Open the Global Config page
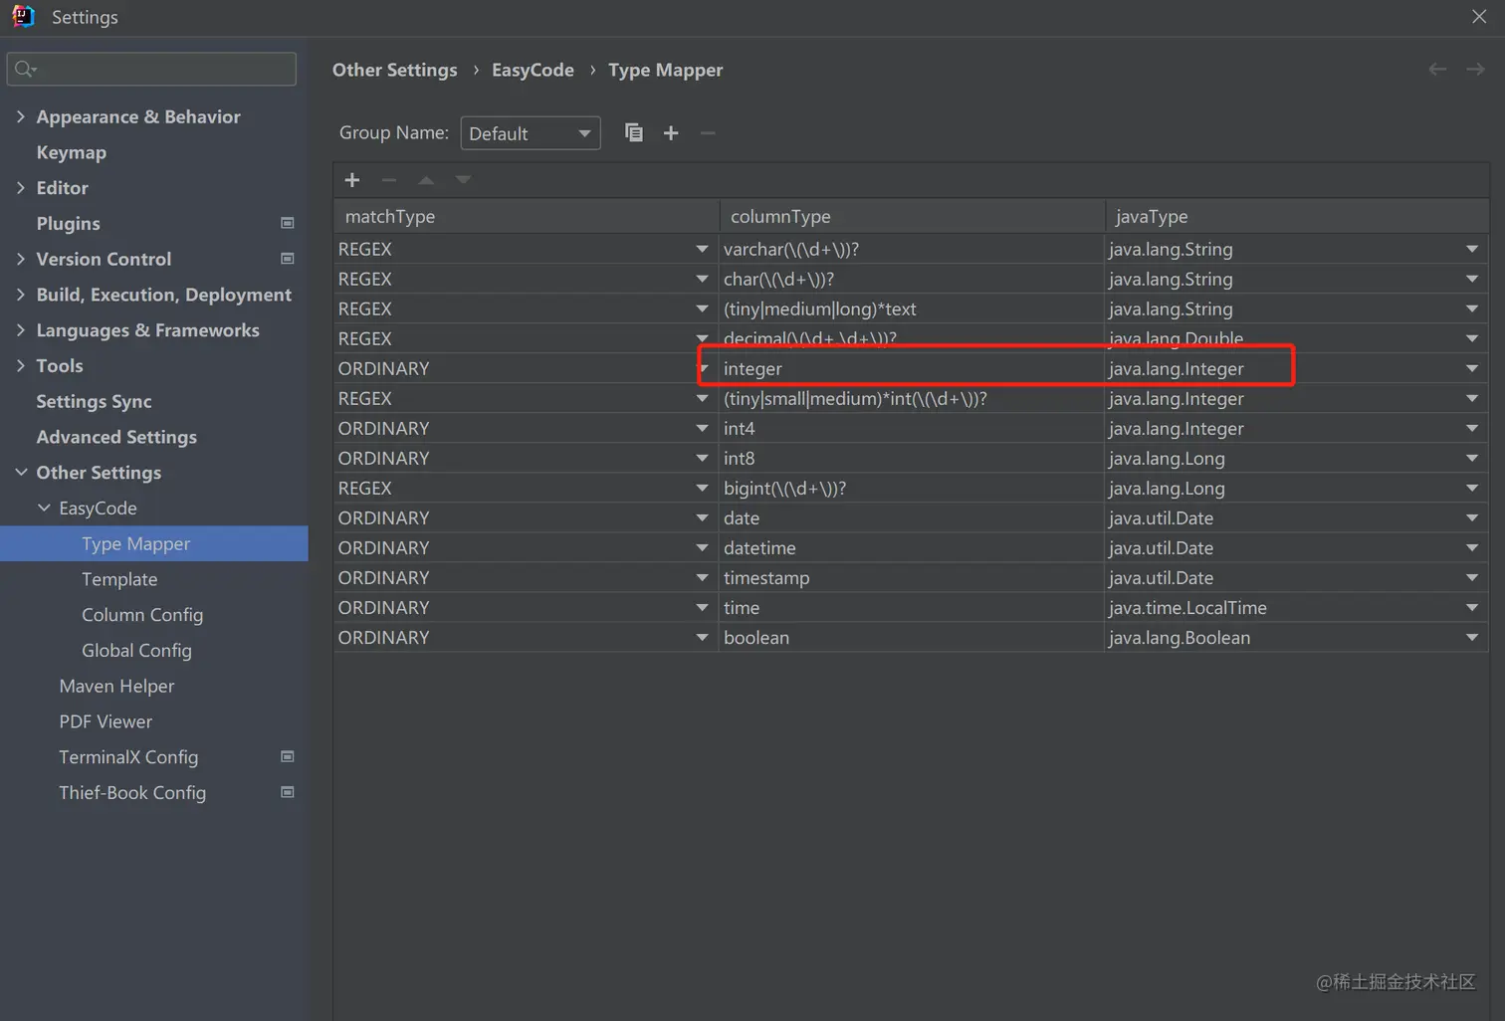 136,650
